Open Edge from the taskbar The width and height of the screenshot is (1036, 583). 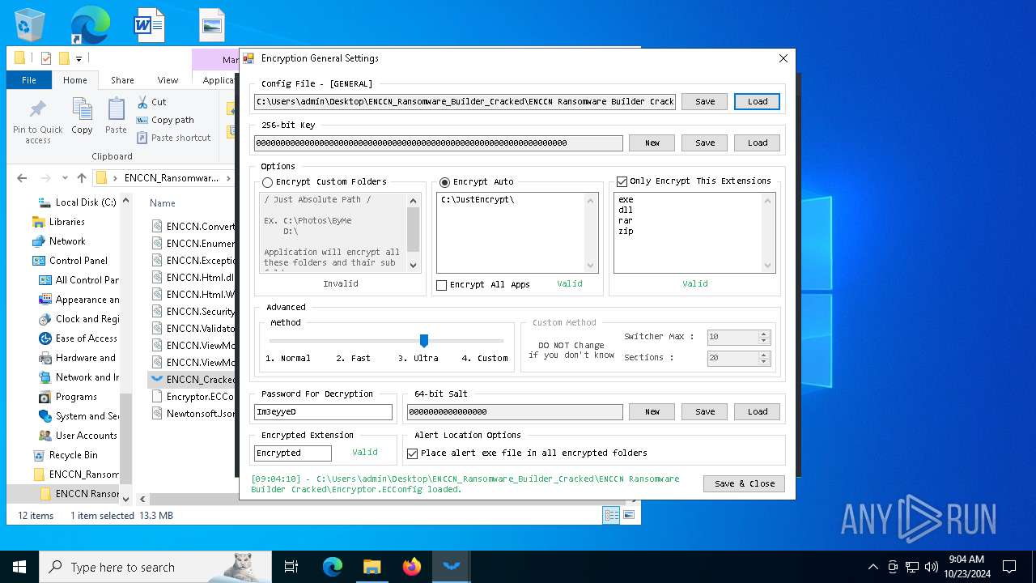point(333,567)
